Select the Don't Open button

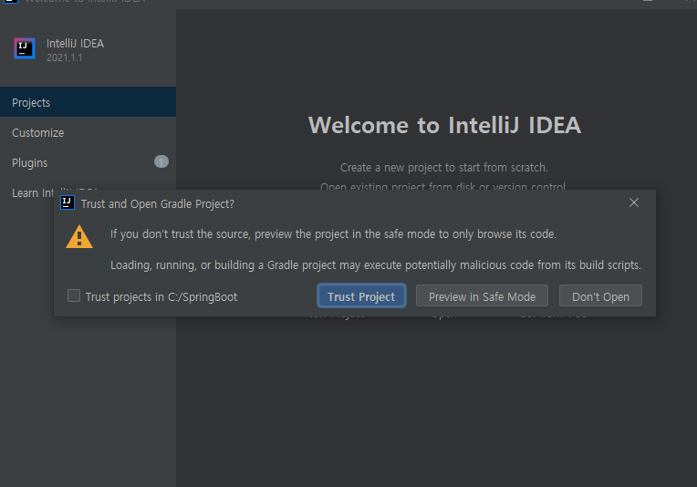coord(600,295)
